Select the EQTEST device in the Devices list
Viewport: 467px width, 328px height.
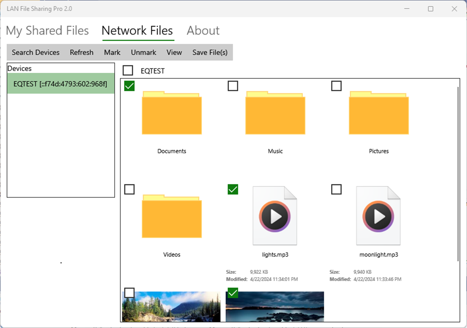pyautogui.click(x=60, y=83)
